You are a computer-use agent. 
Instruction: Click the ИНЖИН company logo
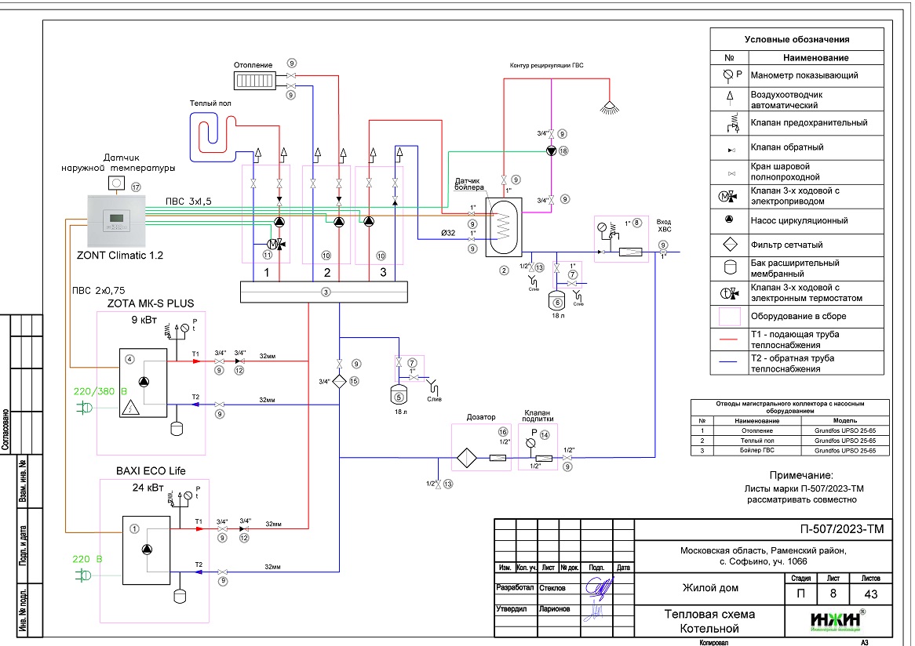click(836, 619)
